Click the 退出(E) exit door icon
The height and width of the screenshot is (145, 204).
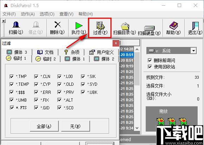[195, 28]
